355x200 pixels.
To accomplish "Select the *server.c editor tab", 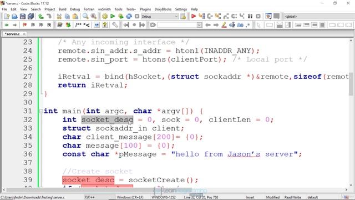I will point(12,34).
